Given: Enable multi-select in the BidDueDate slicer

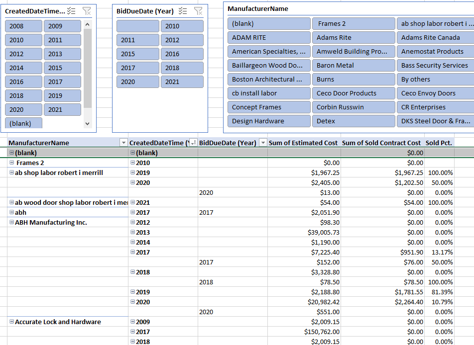Looking at the screenshot, I should [x=183, y=11].
